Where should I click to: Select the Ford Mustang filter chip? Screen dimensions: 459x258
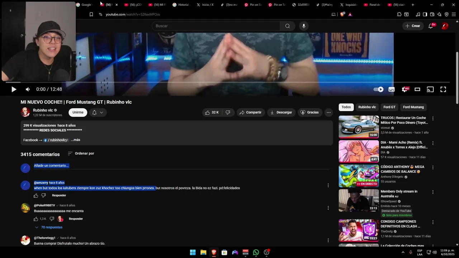(413, 107)
